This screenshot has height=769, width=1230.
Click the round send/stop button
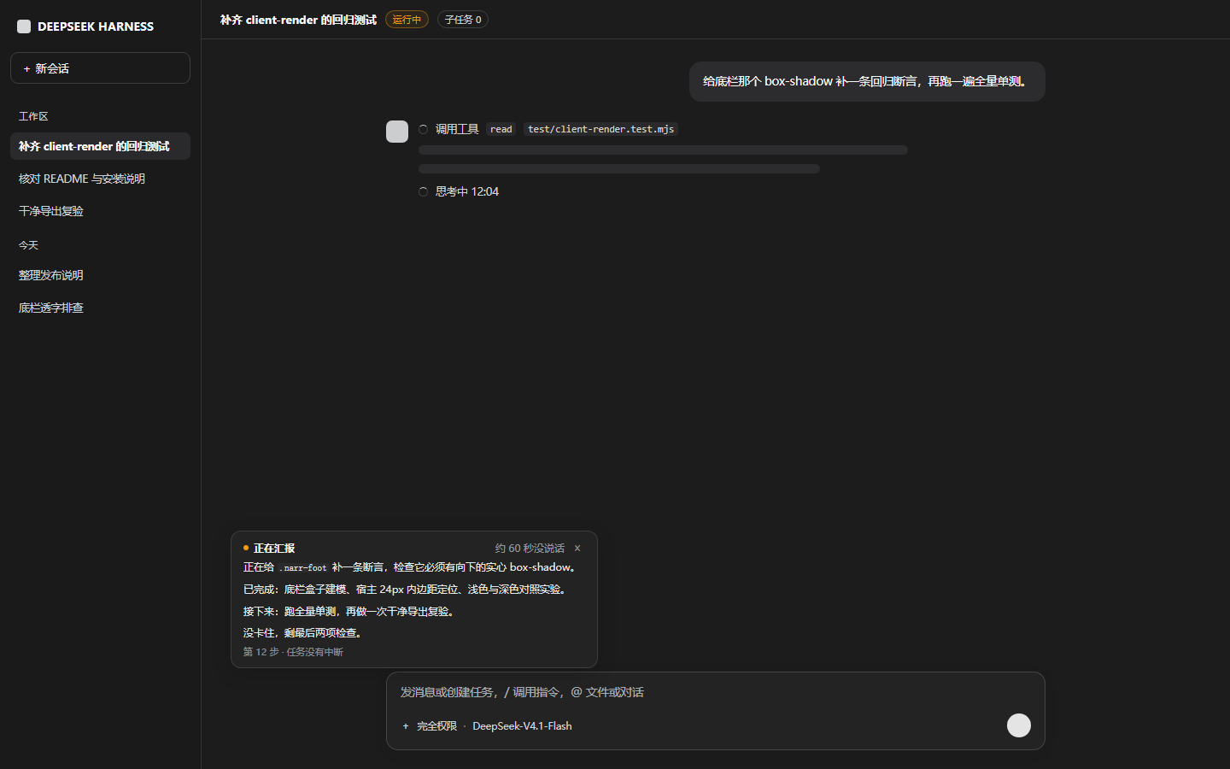1019,725
